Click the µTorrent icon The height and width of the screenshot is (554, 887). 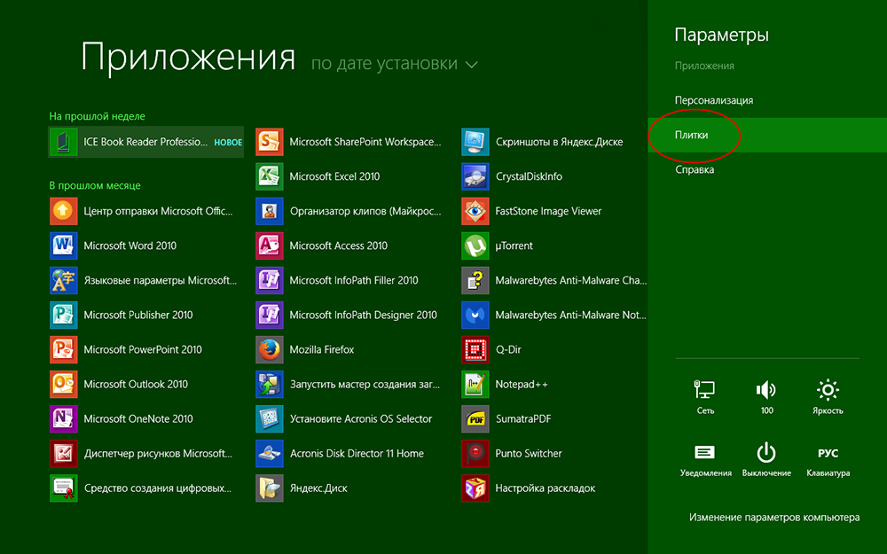point(475,246)
